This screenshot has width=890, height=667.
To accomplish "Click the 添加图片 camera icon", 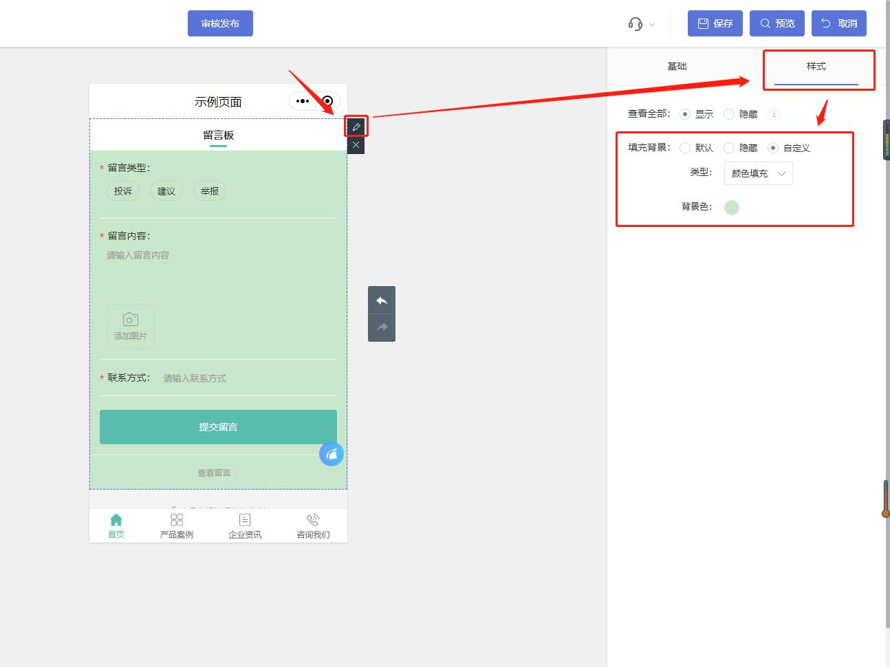I will (x=130, y=319).
